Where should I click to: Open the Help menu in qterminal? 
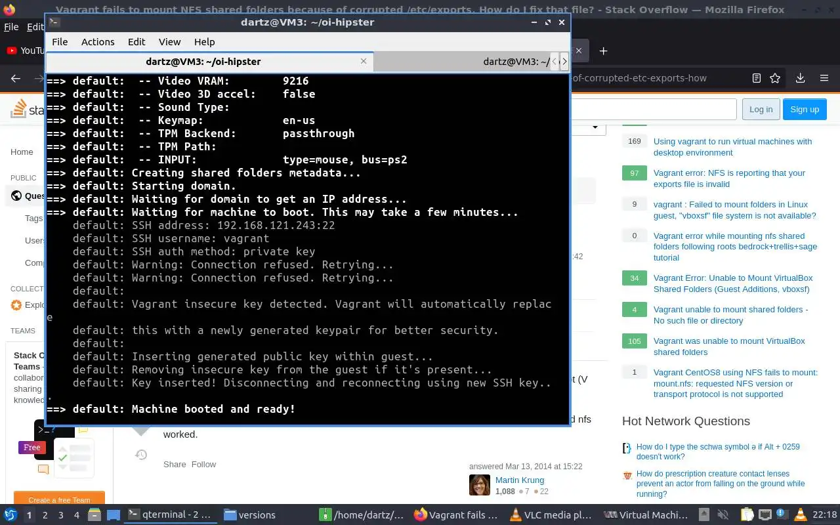[x=204, y=41]
